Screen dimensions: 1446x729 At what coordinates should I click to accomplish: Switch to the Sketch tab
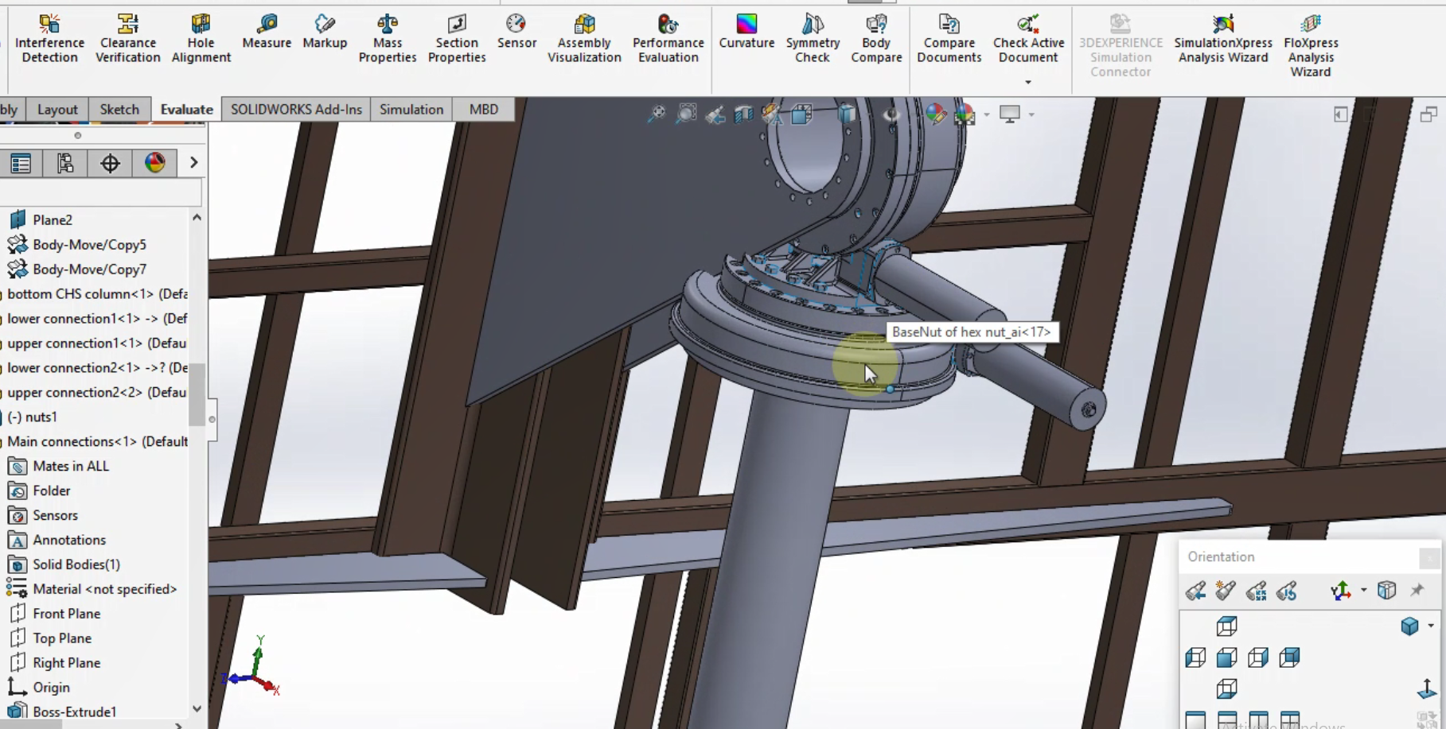tap(119, 110)
